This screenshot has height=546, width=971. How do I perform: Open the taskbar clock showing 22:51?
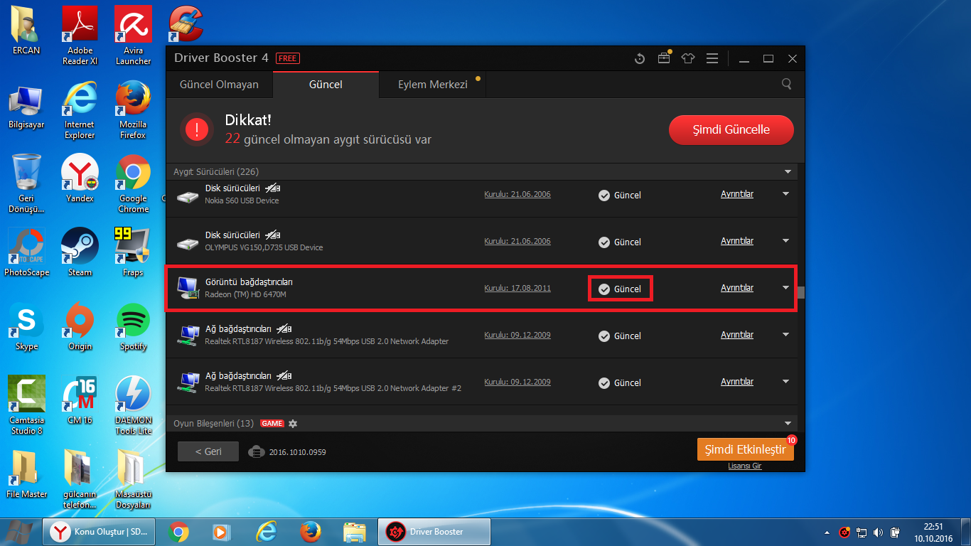(933, 532)
